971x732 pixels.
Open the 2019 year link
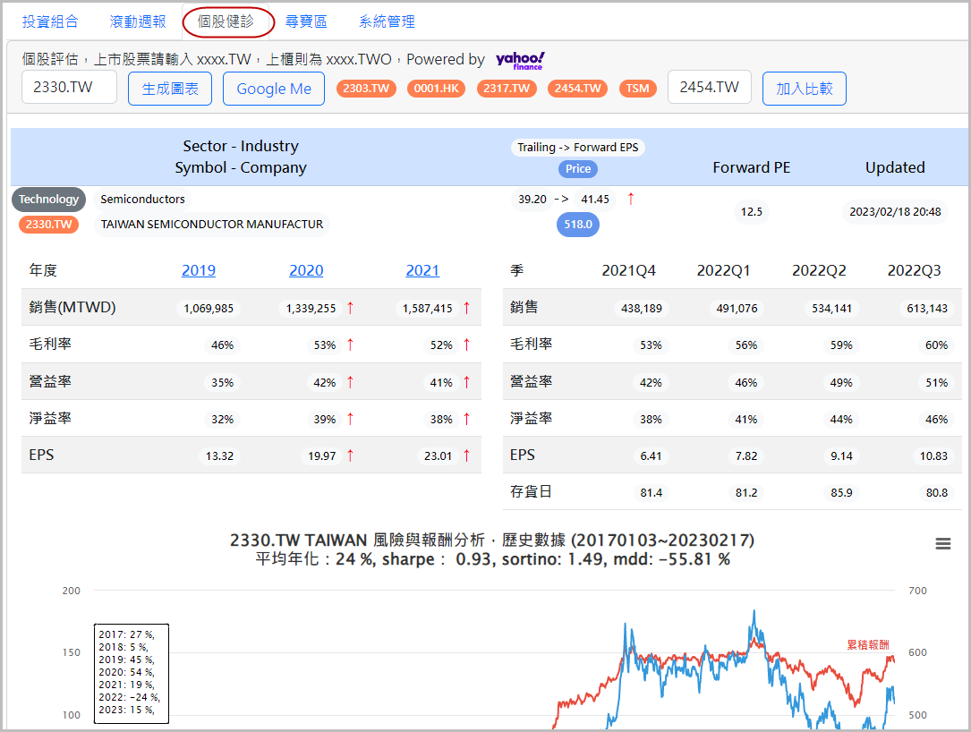[x=199, y=270]
